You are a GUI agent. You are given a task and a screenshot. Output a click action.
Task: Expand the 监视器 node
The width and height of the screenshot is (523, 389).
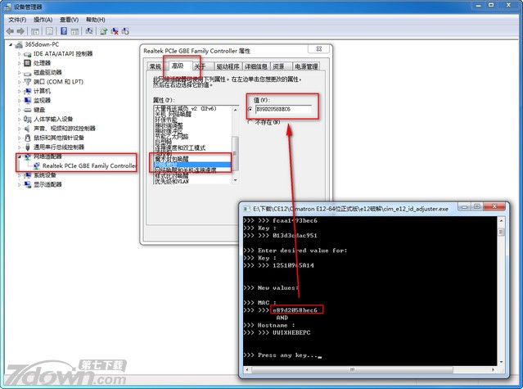point(20,101)
